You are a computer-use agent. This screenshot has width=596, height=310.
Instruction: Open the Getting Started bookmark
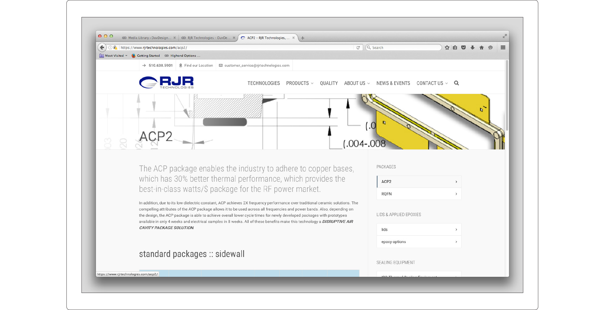click(x=146, y=56)
